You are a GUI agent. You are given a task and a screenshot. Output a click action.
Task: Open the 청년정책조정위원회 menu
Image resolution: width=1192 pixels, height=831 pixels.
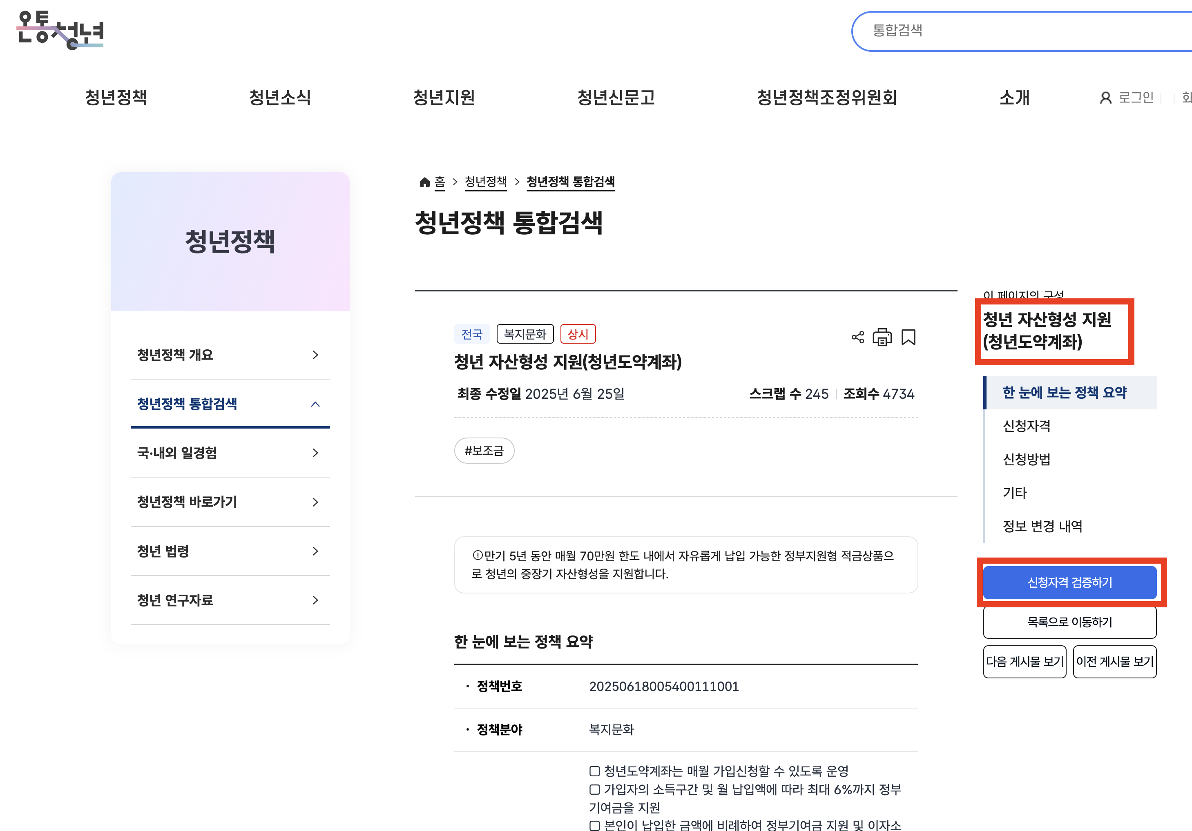pos(826,98)
